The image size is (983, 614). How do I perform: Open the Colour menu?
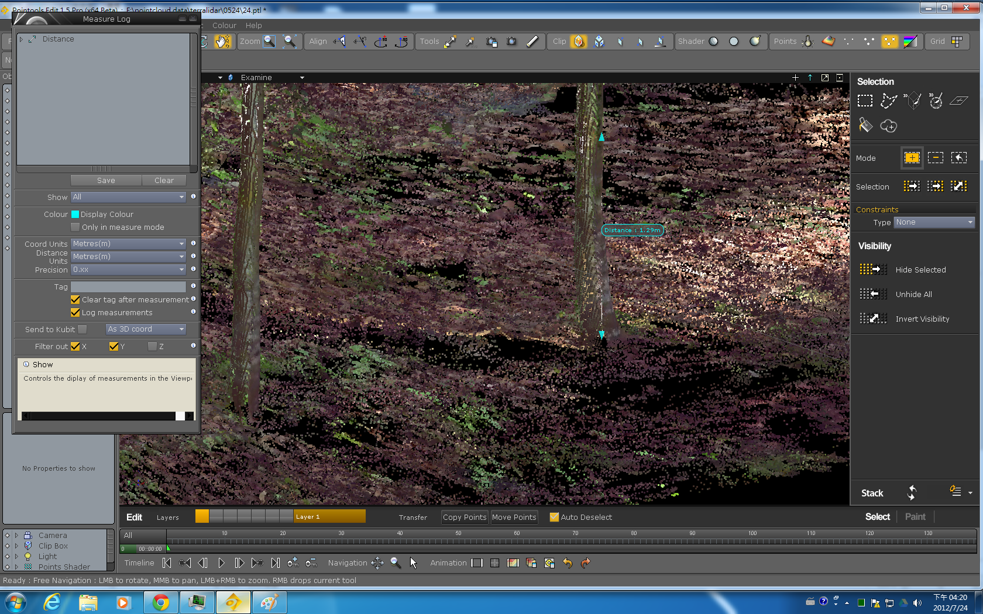pyautogui.click(x=224, y=26)
